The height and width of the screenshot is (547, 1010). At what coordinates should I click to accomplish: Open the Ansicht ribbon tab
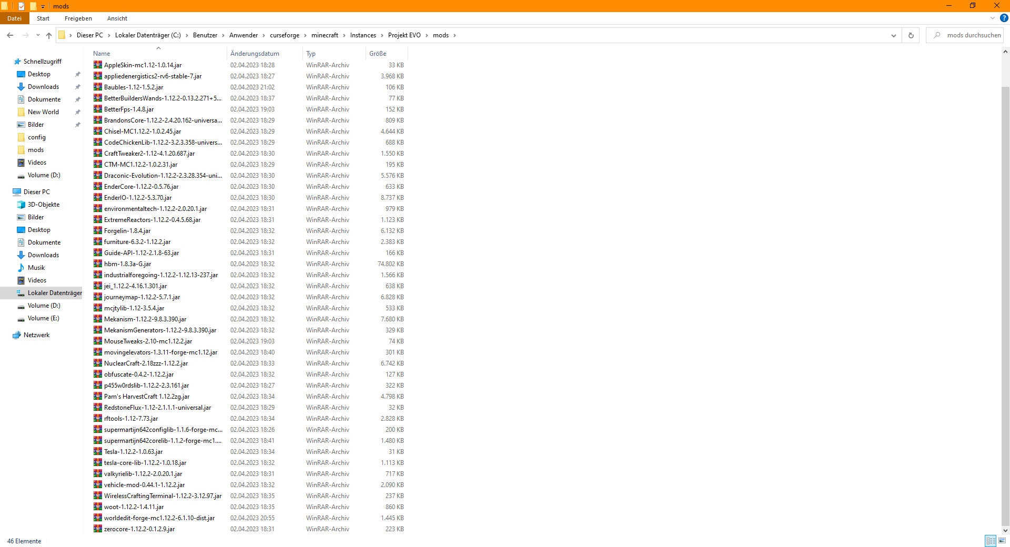(x=117, y=18)
